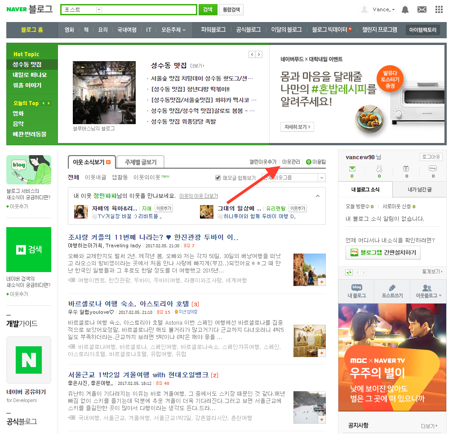Click the 통합검색 button

tap(231, 9)
